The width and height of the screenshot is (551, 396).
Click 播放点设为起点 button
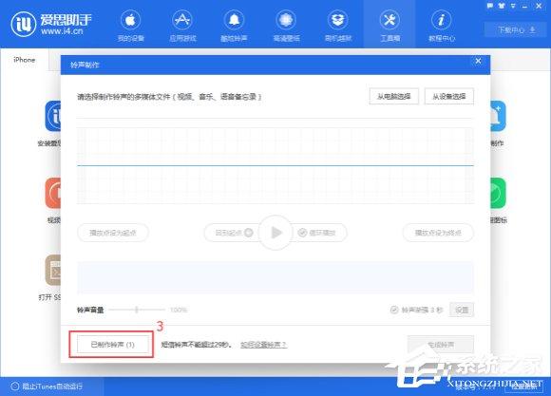(x=113, y=233)
